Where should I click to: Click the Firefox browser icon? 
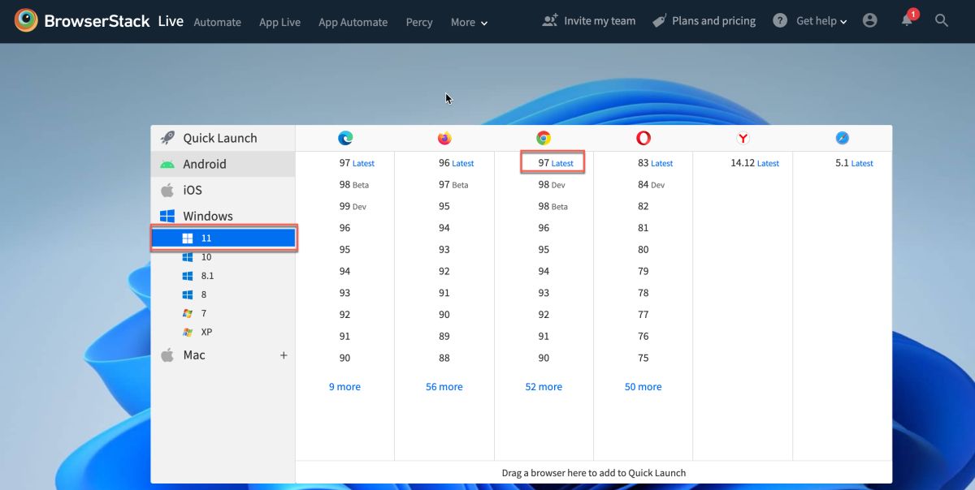click(x=444, y=139)
